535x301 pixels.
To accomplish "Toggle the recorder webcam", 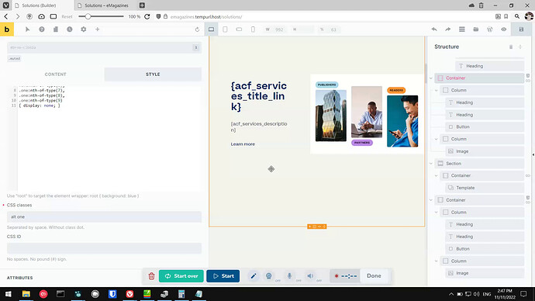I will tap(269, 275).
